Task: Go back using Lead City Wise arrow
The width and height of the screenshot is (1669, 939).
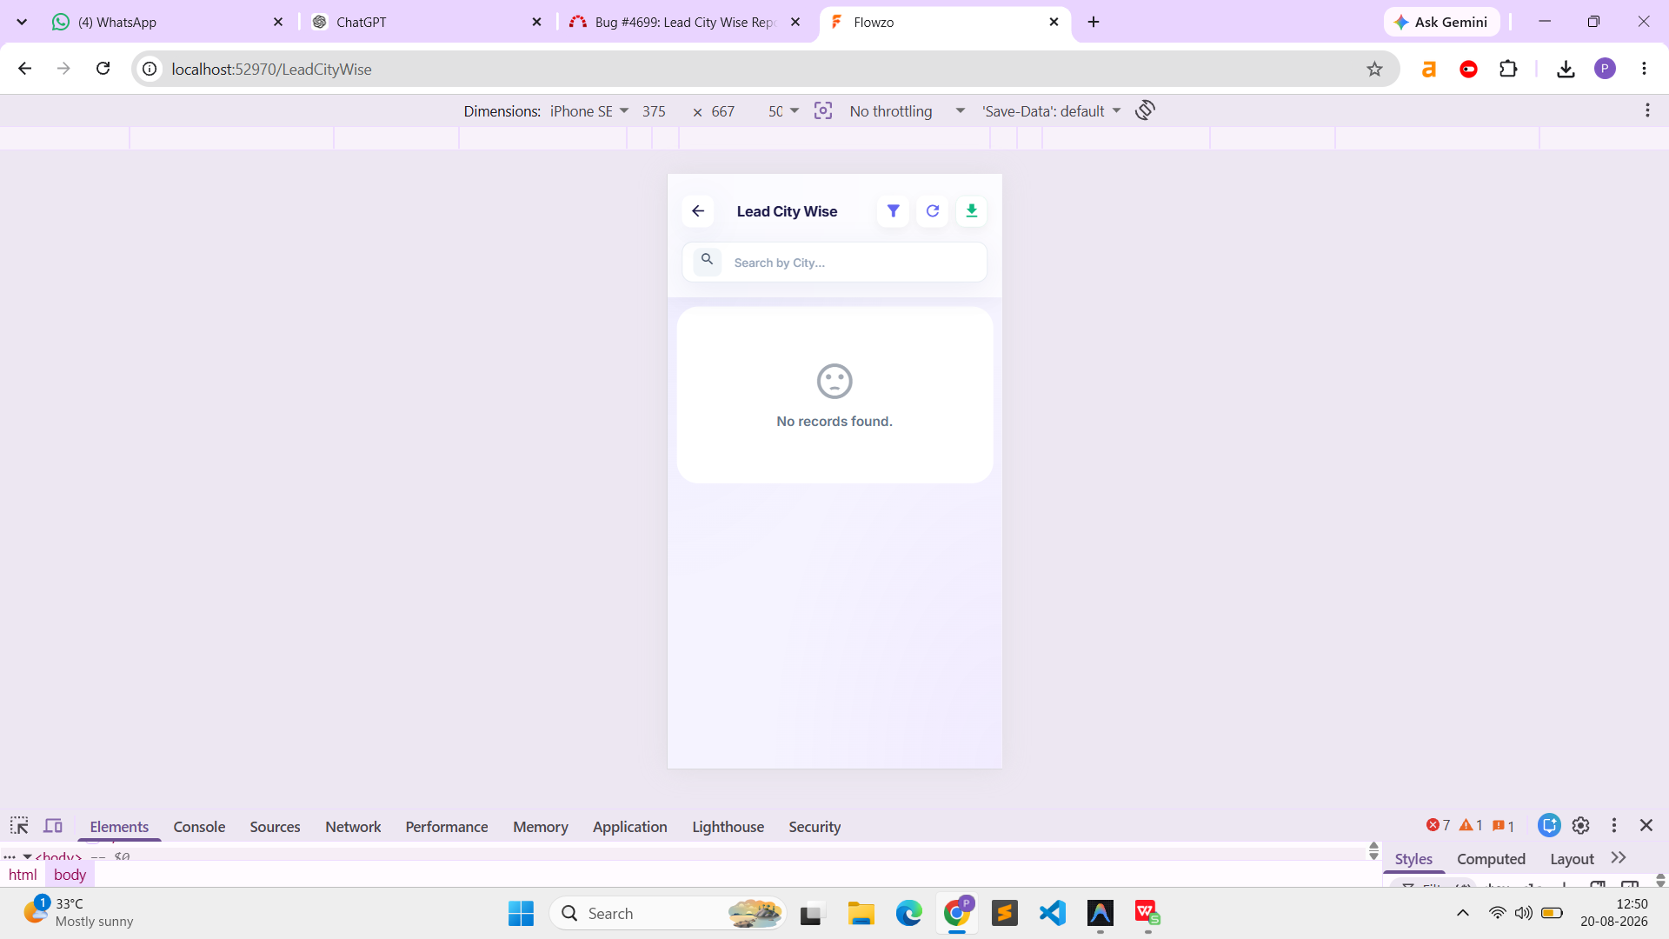Action: pos(698,211)
